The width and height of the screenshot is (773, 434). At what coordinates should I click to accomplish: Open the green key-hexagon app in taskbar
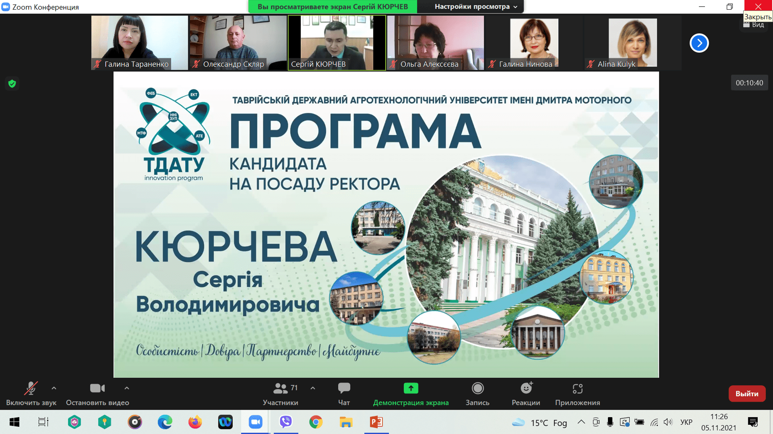point(105,422)
